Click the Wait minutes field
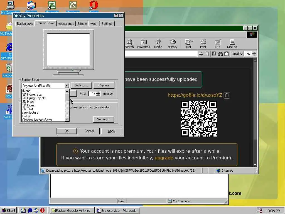This screenshot has width=285, height=214. point(92,94)
